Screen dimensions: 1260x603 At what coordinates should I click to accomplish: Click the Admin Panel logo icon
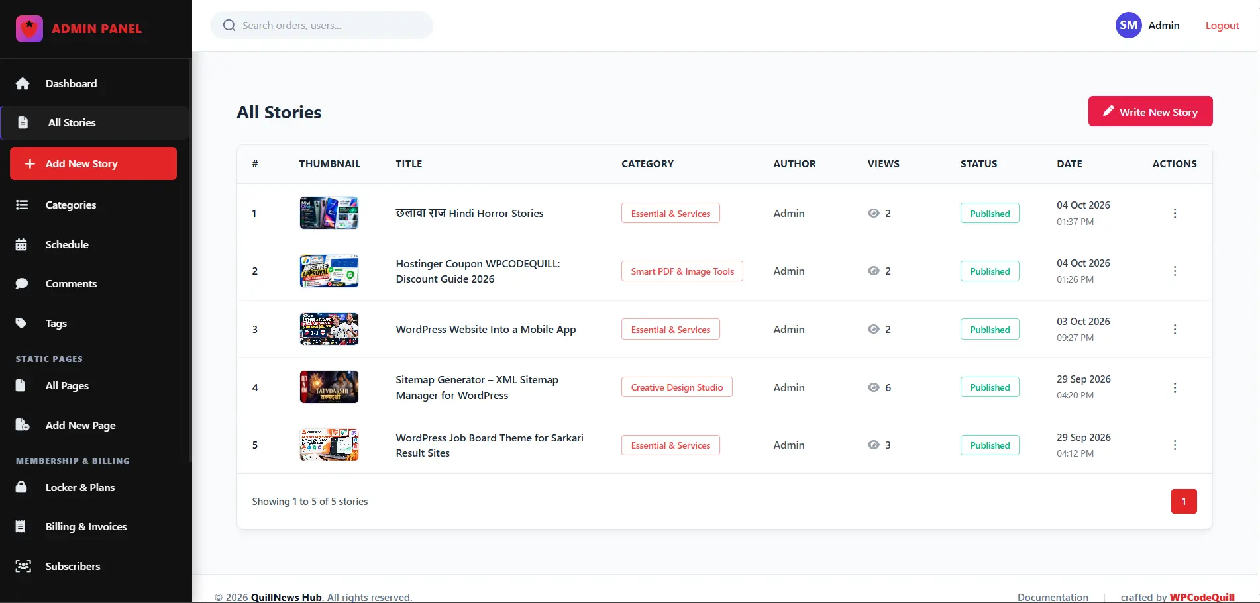[29, 28]
